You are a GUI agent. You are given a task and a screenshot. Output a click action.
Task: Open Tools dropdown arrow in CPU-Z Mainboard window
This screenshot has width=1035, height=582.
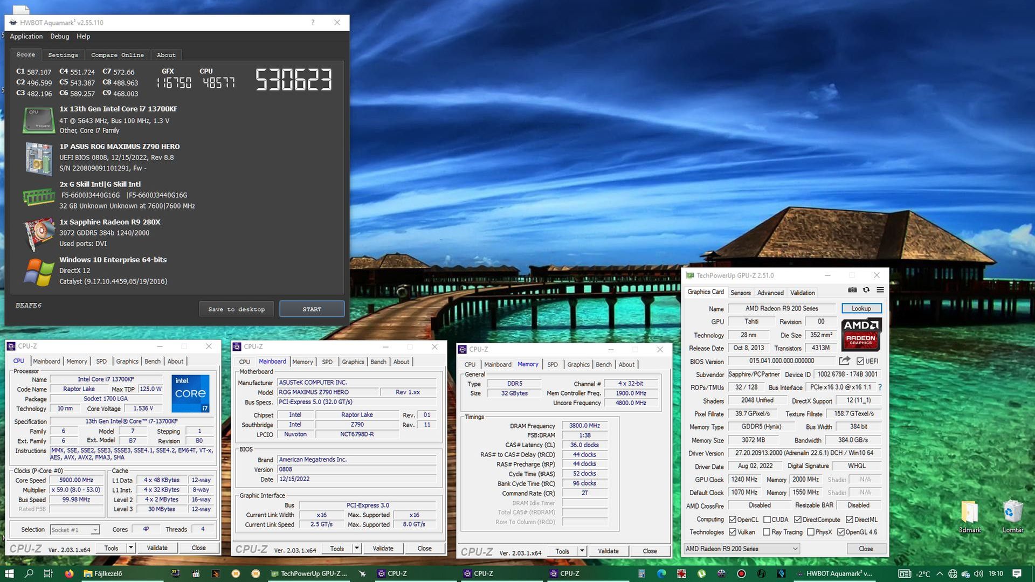[x=356, y=549]
